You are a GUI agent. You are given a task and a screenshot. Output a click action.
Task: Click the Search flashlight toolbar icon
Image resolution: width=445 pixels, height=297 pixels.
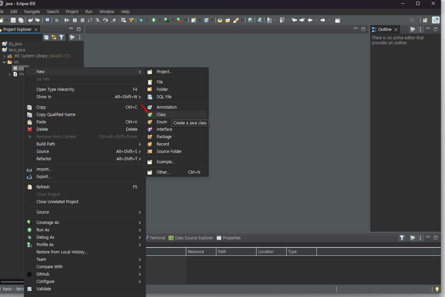point(236,20)
